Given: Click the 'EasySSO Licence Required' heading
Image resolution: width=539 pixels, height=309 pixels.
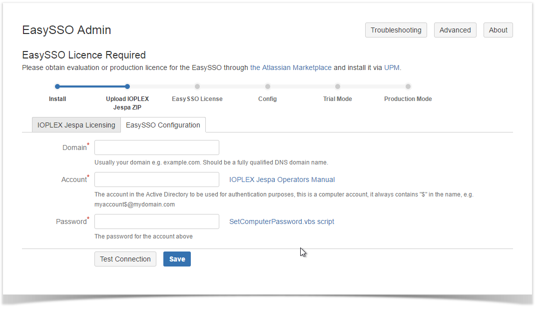Looking at the screenshot, I should pyautogui.click(x=84, y=55).
